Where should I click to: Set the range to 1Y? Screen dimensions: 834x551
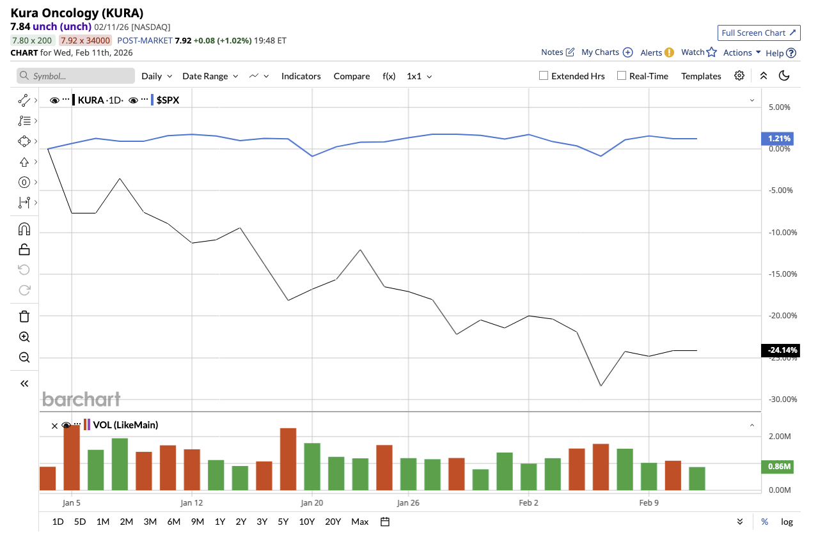tap(220, 522)
